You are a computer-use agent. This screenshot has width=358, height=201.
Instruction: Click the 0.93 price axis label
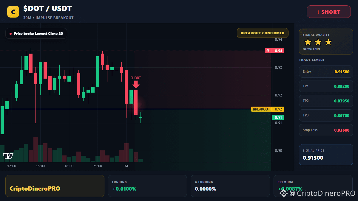pyautogui.click(x=278, y=68)
